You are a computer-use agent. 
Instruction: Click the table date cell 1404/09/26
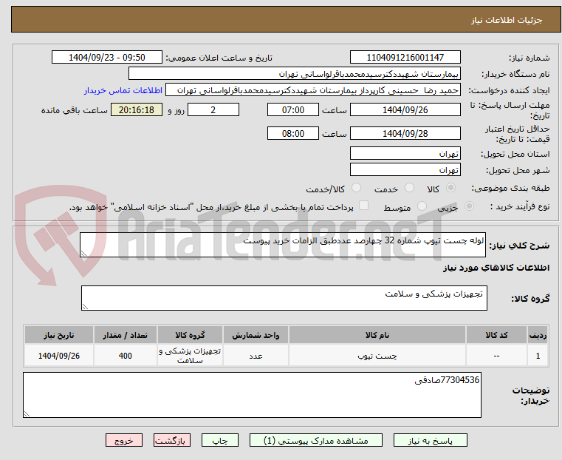59,356
